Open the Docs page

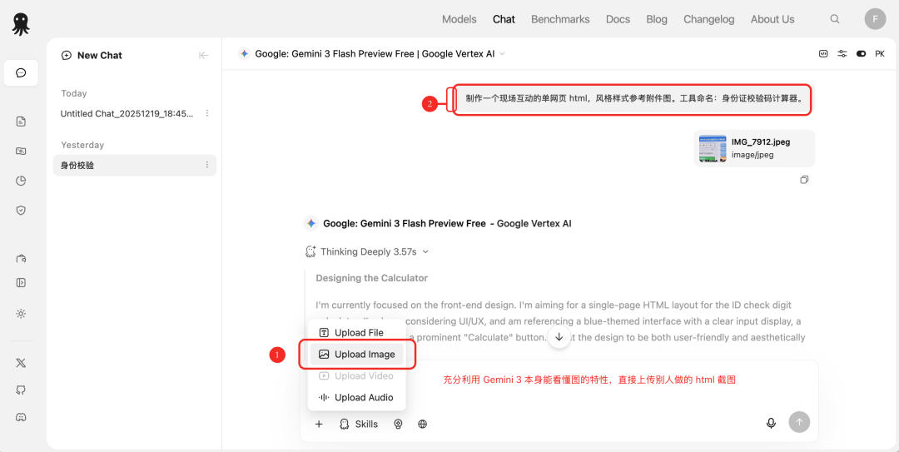pyautogui.click(x=618, y=19)
